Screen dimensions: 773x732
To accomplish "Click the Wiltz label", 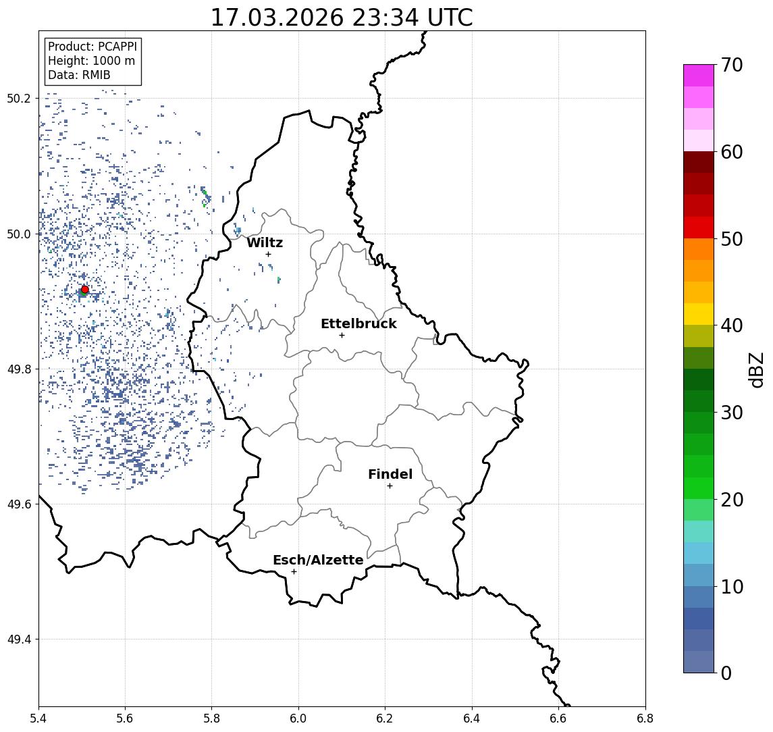I will [x=265, y=242].
